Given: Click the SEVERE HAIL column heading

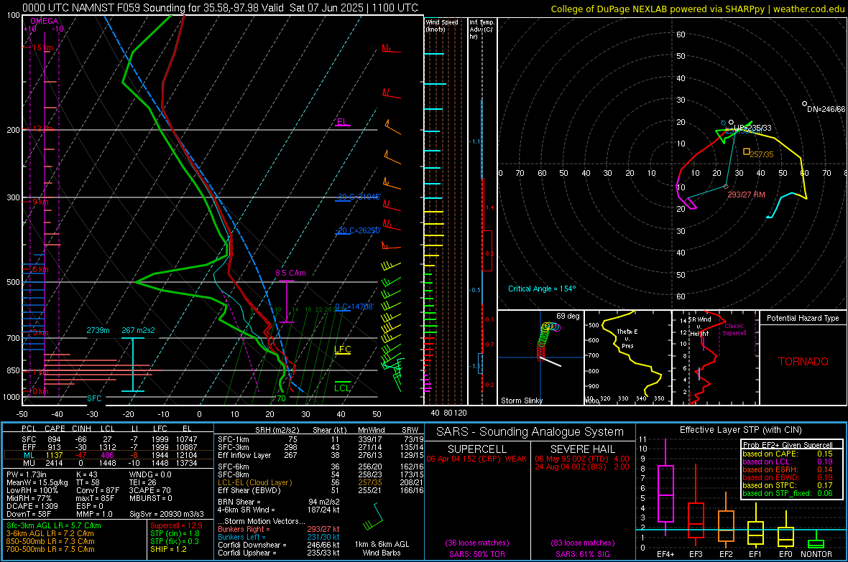Looking at the screenshot, I should pyautogui.click(x=582, y=449).
